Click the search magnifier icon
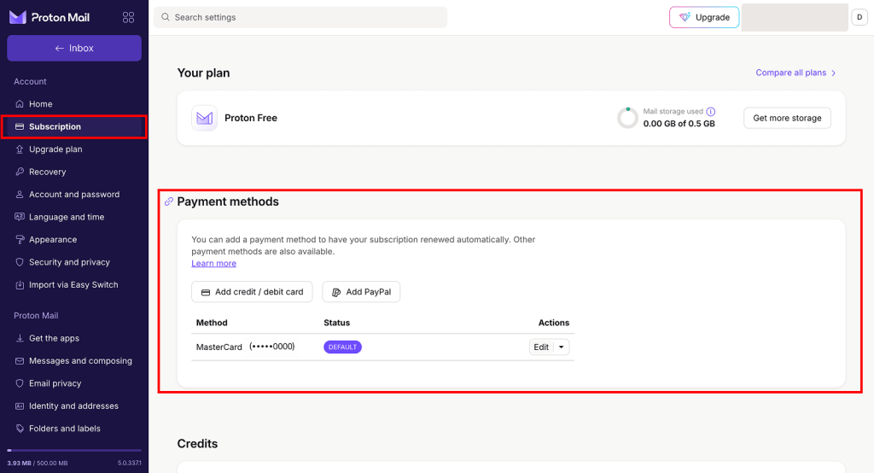 [166, 17]
